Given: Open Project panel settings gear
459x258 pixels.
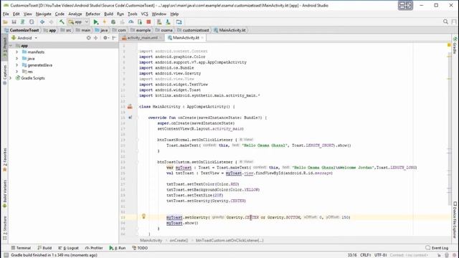Looking at the screenshot, I should coord(105,38).
